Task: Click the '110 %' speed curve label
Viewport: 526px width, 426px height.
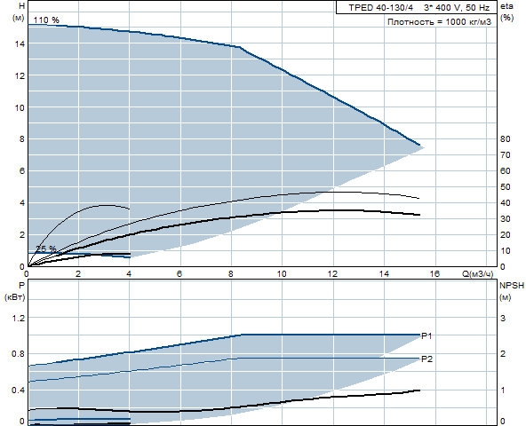Action: (x=46, y=20)
